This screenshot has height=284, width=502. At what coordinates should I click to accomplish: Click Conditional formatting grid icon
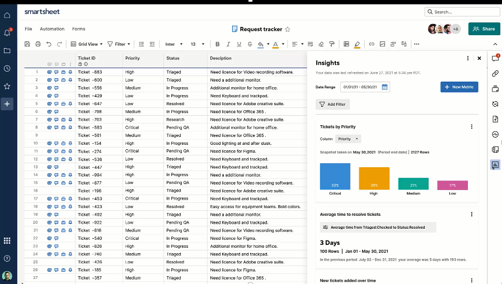346,44
